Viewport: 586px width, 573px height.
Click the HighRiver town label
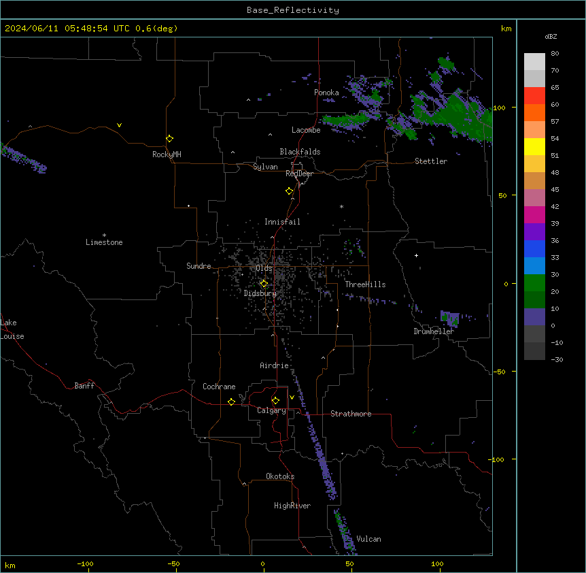[x=292, y=506]
